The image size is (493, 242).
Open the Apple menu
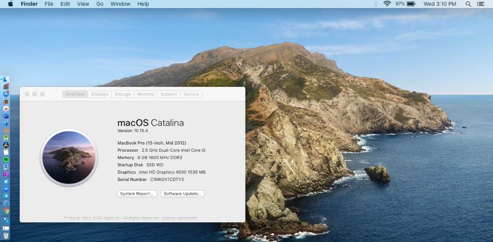point(11,4)
